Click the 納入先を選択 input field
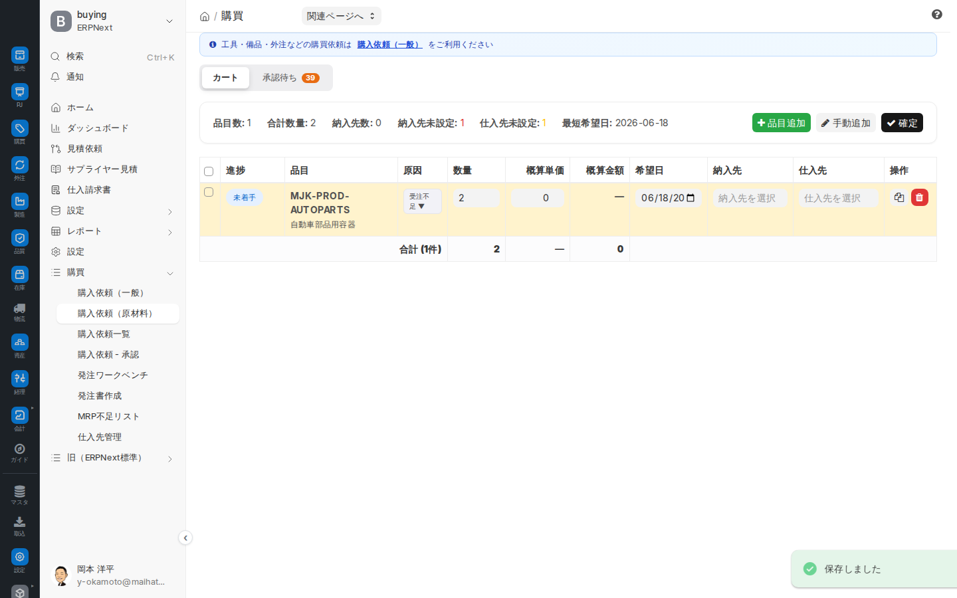Screen dimensions: 957x598 [x=750, y=198]
